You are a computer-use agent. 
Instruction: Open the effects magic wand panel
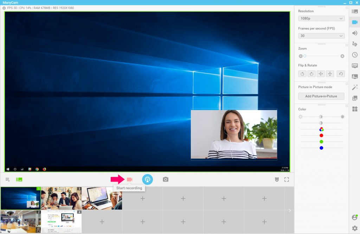click(x=355, y=87)
